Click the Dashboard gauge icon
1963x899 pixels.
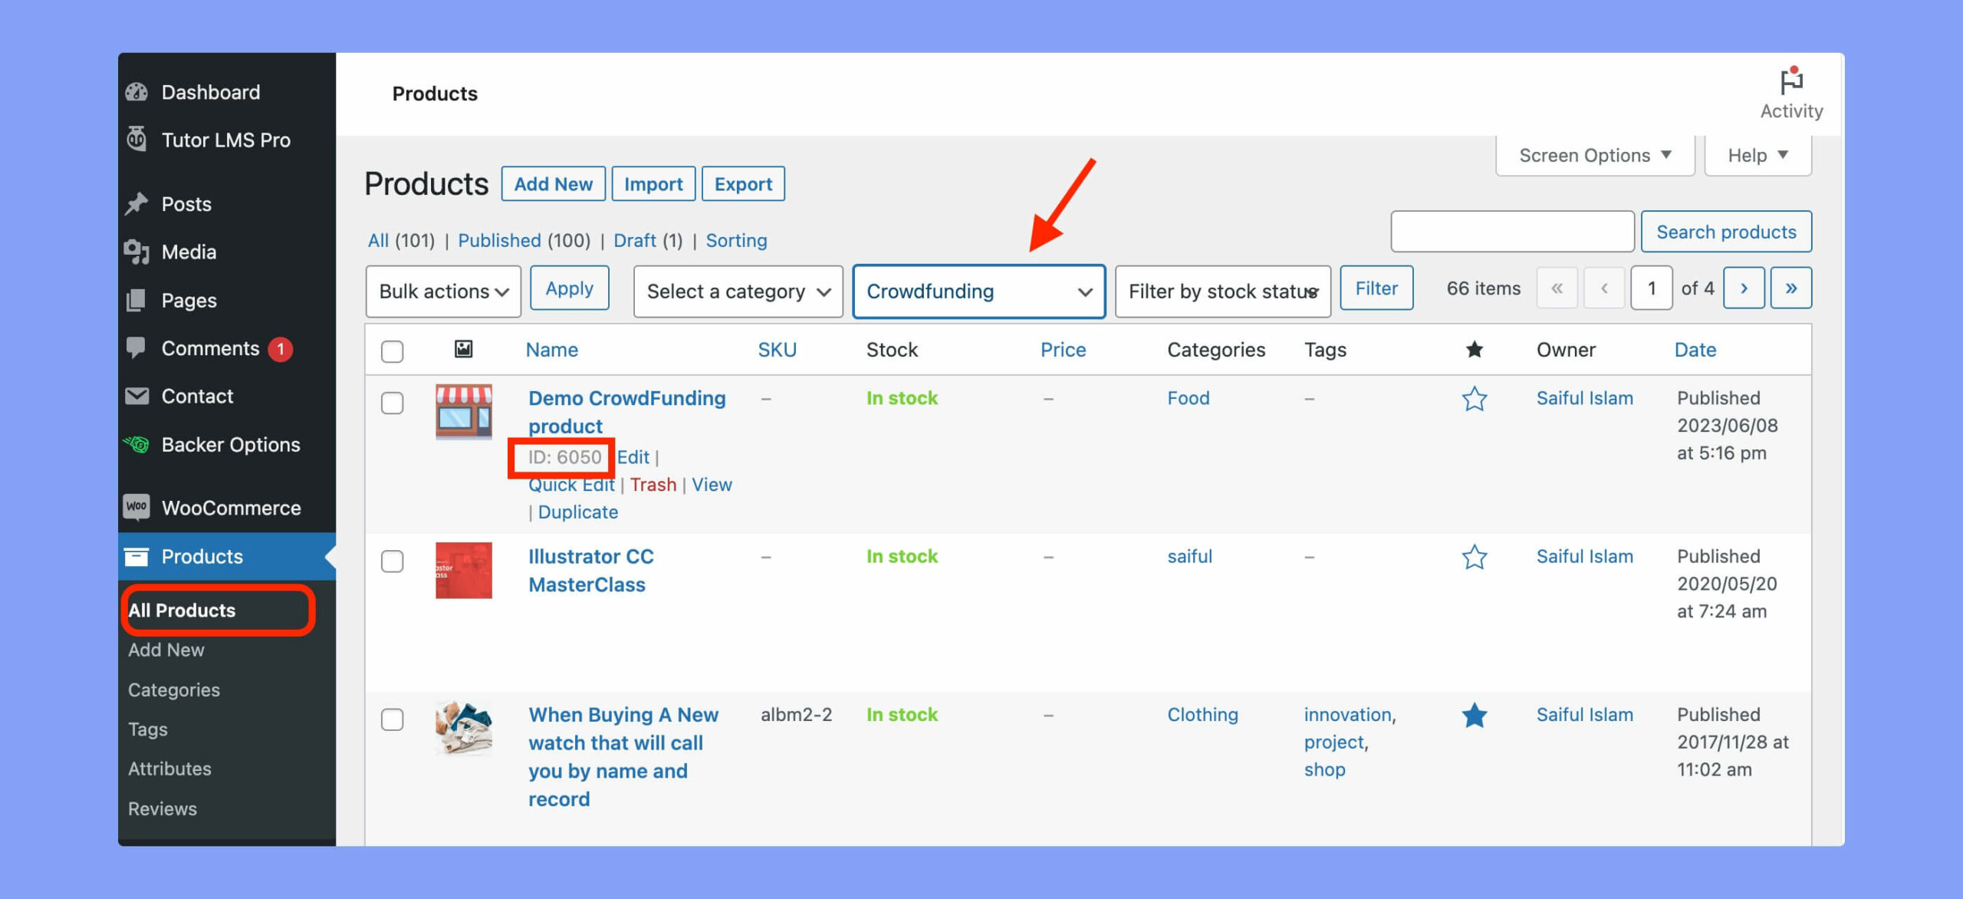coord(136,92)
